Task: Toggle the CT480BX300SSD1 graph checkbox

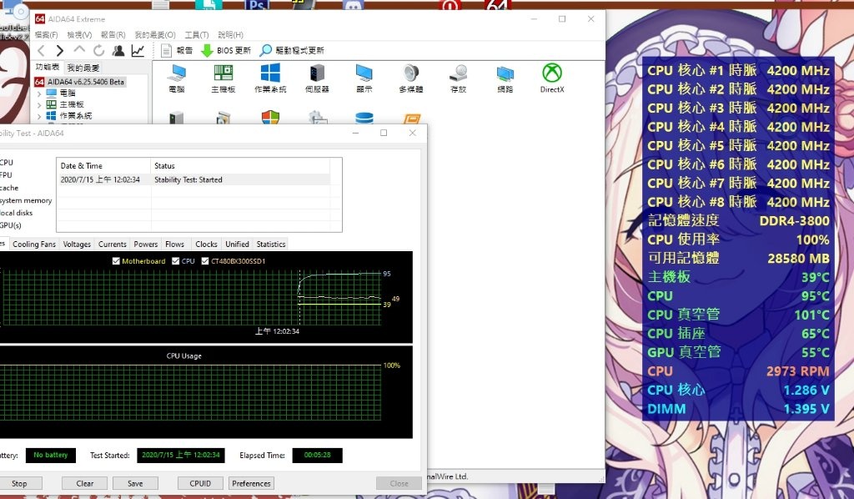Action: (205, 261)
